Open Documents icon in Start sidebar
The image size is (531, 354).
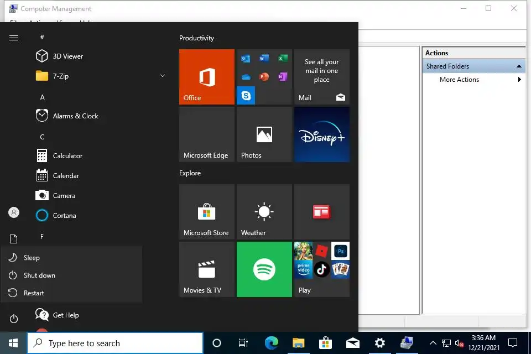tap(13, 239)
